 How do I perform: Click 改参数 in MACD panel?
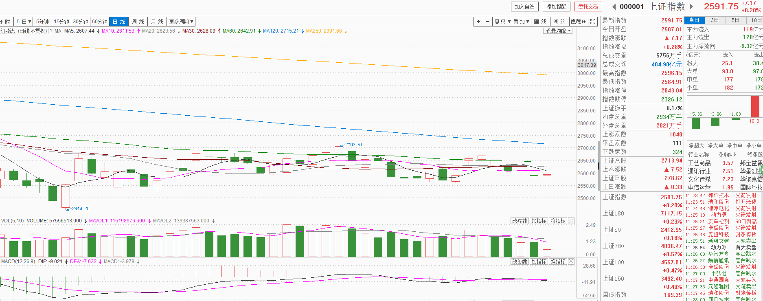[x=520, y=261]
